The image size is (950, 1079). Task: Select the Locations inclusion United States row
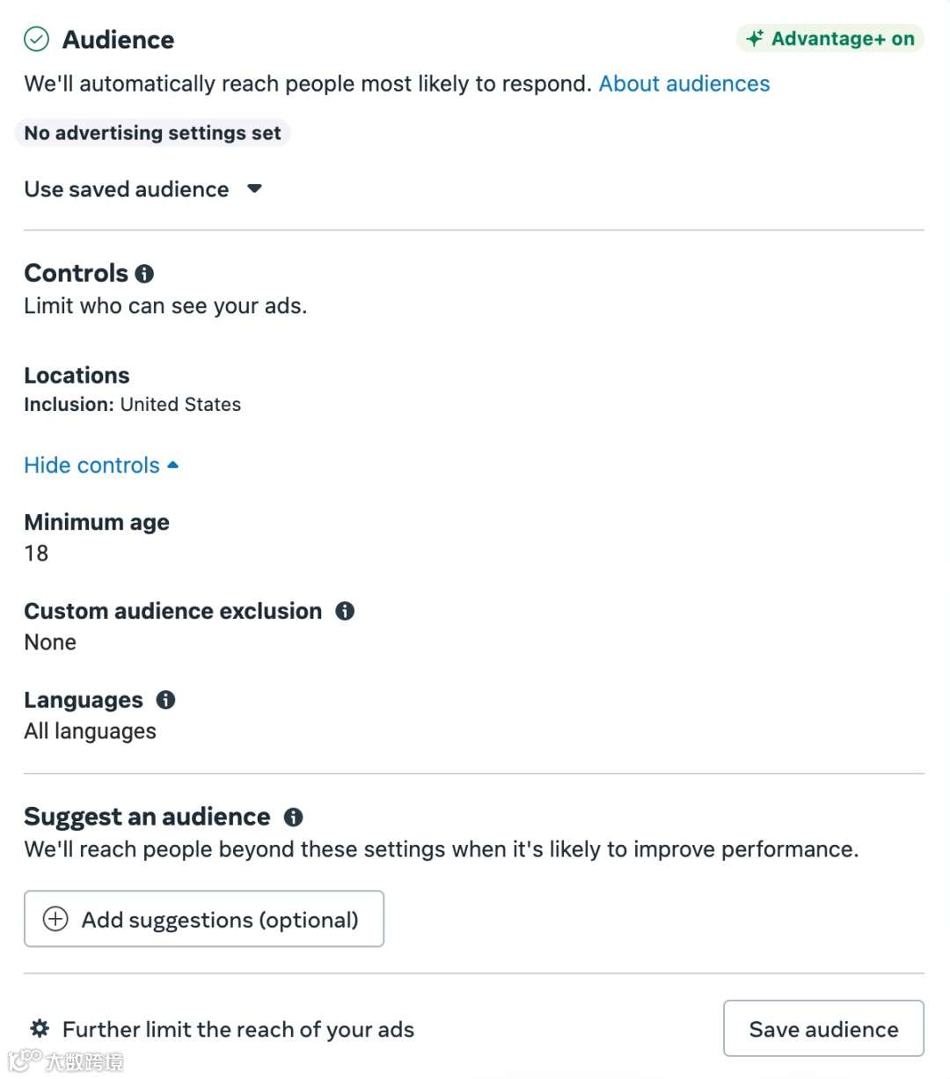pos(132,405)
